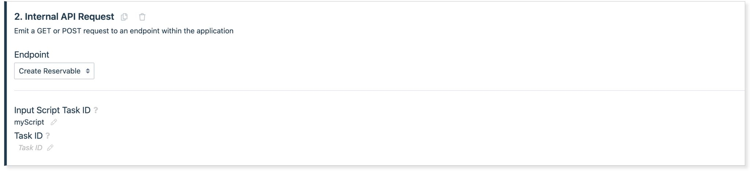Image resolution: width=750 pixels, height=171 pixels.
Task: Click the Create Reservable selector arrows
Action: pos(88,71)
